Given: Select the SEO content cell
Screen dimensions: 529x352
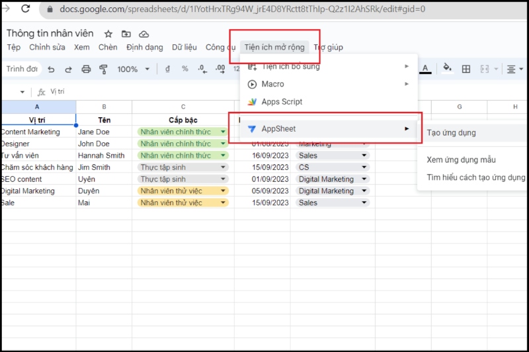Looking at the screenshot, I should [38, 179].
